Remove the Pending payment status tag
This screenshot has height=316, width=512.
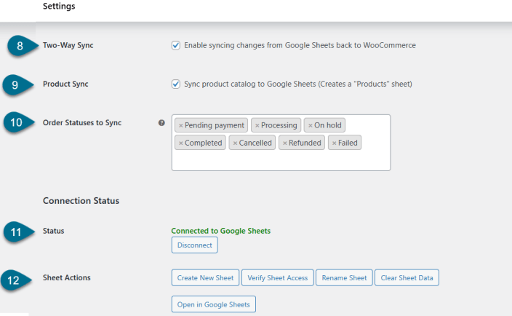click(180, 126)
